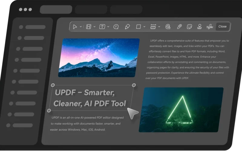Expand the measurement tool dropdown arrow
242x151 pixels.
tap(159, 27)
